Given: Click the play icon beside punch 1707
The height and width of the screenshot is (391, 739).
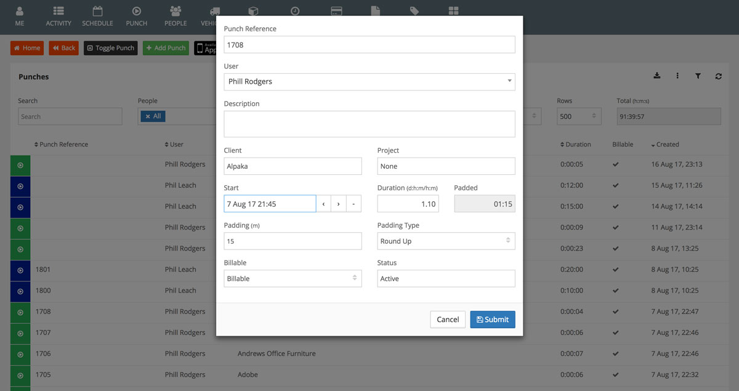Looking at the screenshot, I should 20,333.
